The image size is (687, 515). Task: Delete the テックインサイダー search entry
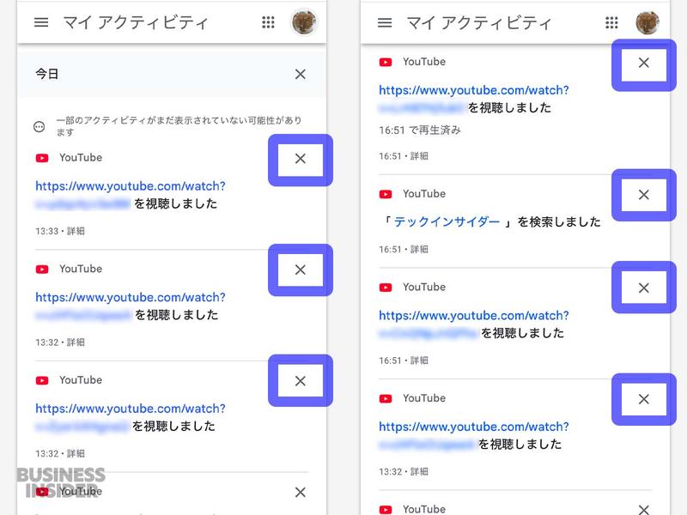tap(643, 195)
